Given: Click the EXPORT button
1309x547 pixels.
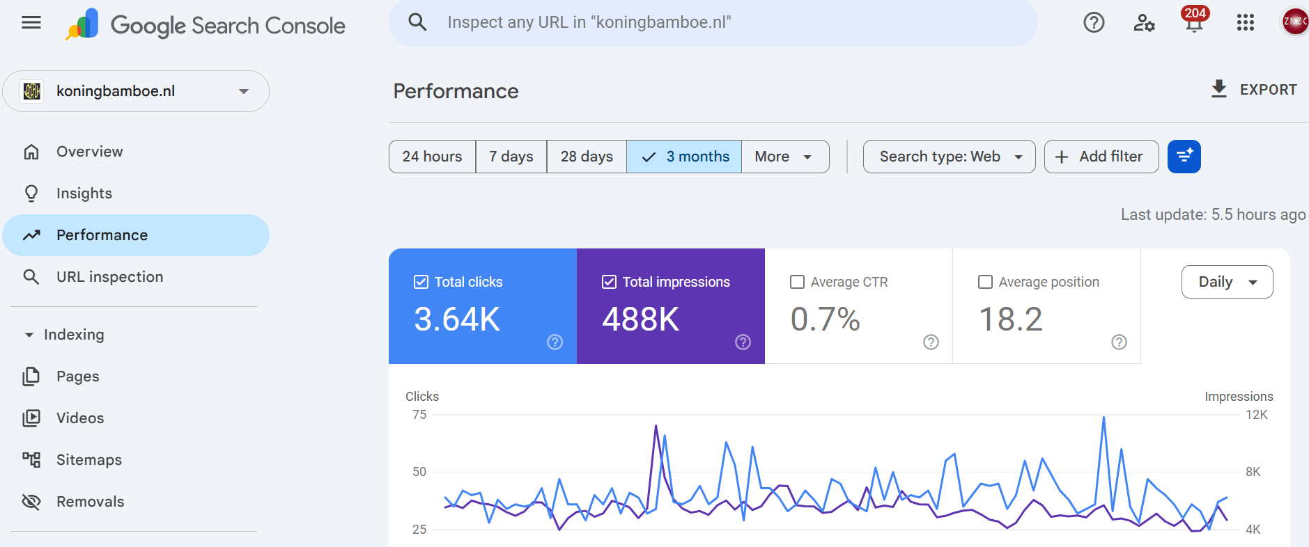Looking at the screenshot, I should point(1254,90).
